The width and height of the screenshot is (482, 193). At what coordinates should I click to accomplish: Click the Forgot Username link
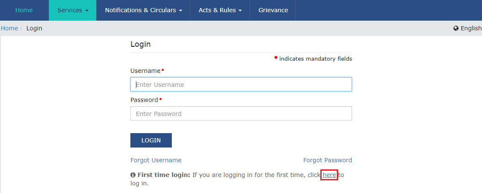156,160
